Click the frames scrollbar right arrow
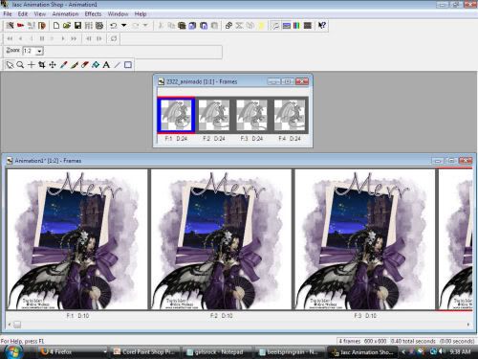This screenshot has height=359, width=478. [x=468, y=325]
